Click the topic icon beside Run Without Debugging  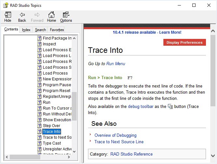[39, 114]
